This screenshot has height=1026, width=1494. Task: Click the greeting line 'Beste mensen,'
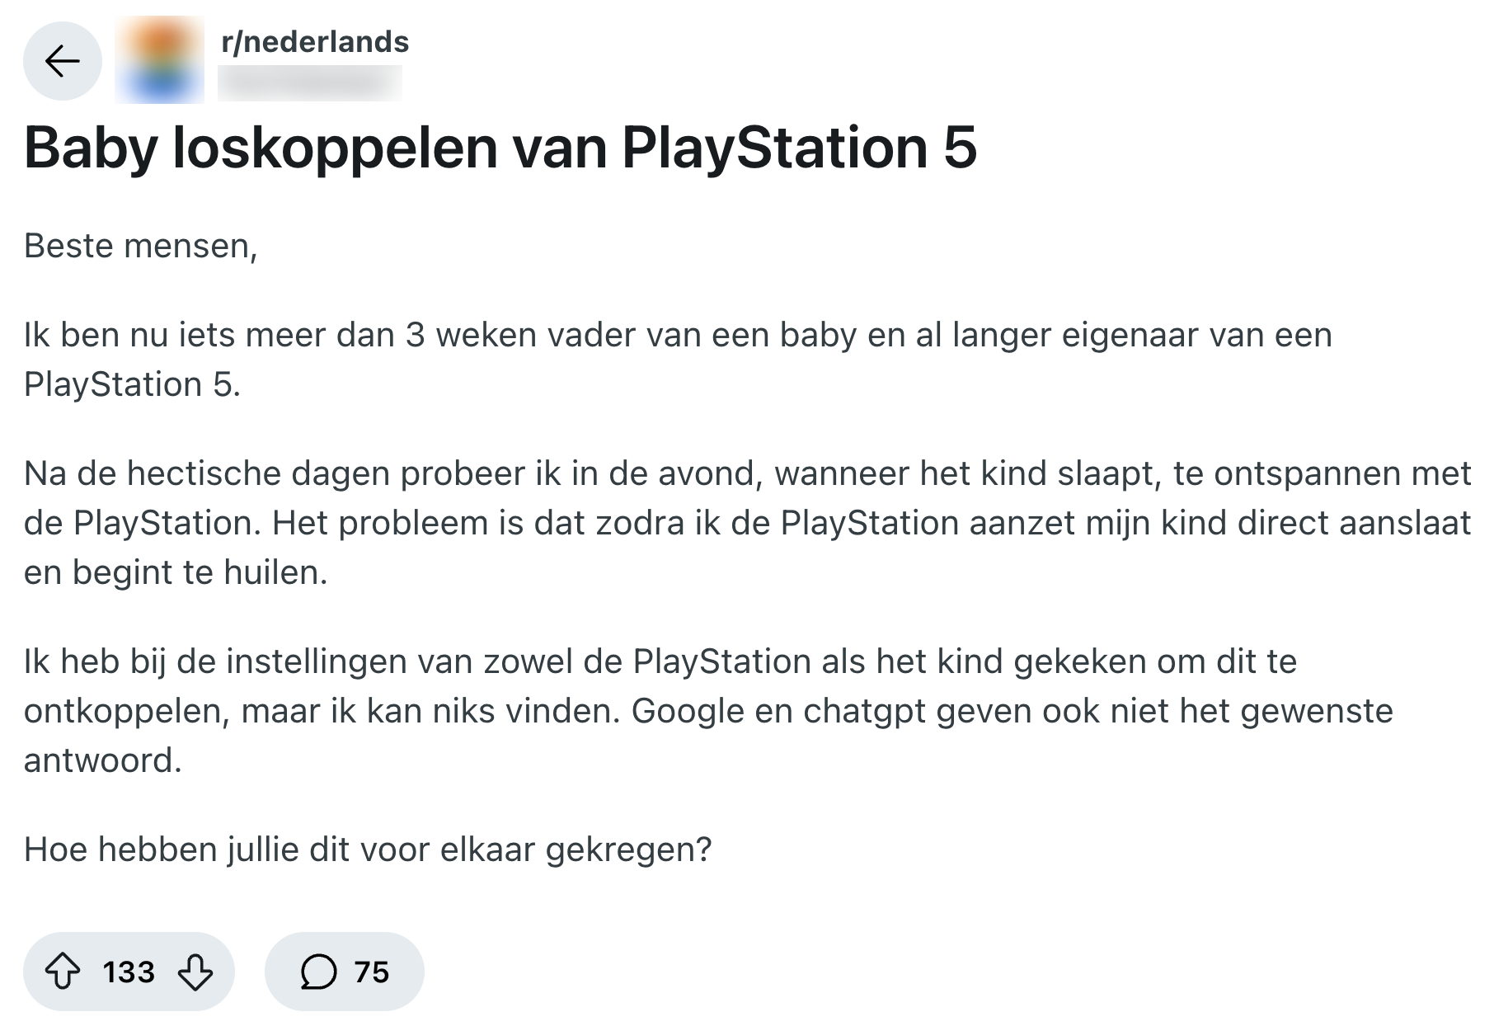140,246
